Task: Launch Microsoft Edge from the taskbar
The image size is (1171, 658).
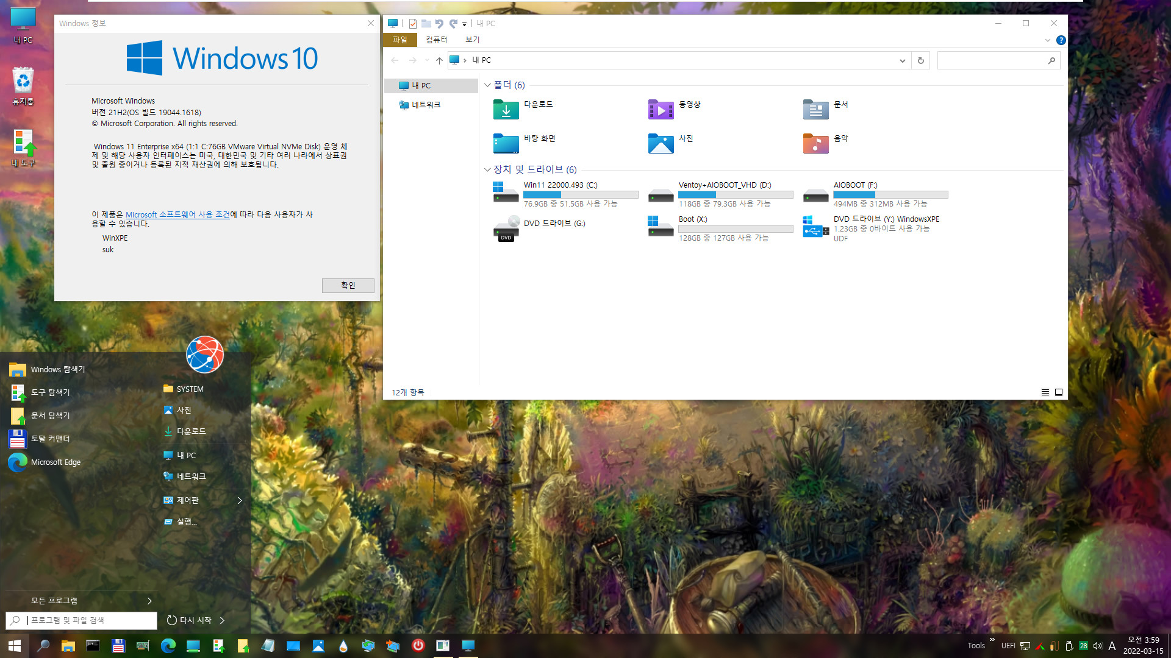Action: pyautogui.click(x=168, y=646)
